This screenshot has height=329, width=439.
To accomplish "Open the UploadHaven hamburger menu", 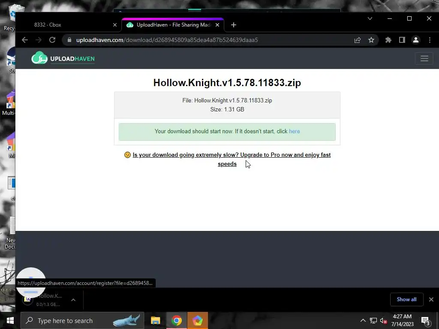I will point(424,58).
